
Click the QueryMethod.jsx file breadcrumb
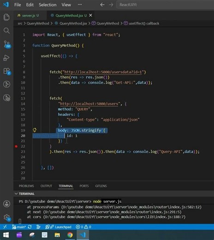71,24
